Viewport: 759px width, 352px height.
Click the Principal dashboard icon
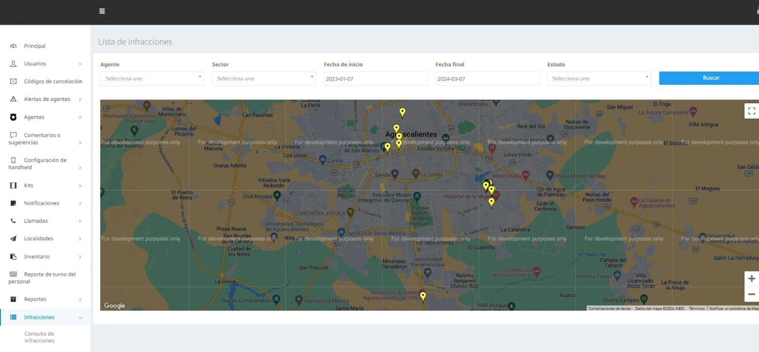(13, 46)
